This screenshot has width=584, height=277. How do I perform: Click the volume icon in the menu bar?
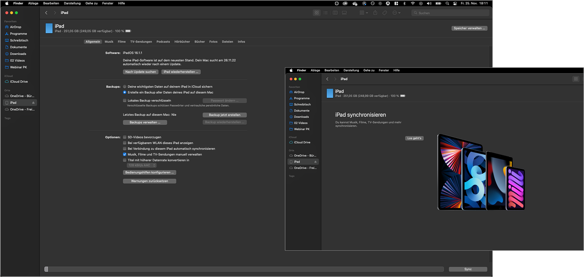click(x=429, y=3)
